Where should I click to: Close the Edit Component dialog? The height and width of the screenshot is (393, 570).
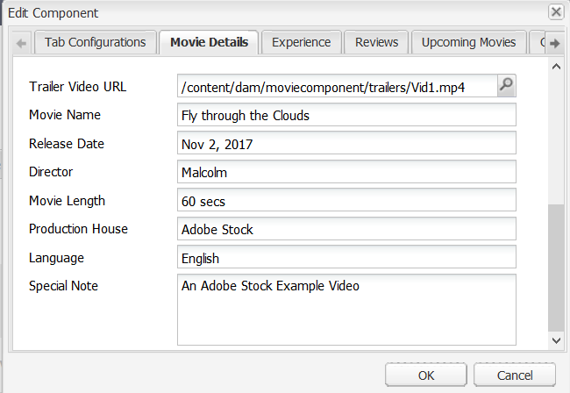tap(555, 12)
